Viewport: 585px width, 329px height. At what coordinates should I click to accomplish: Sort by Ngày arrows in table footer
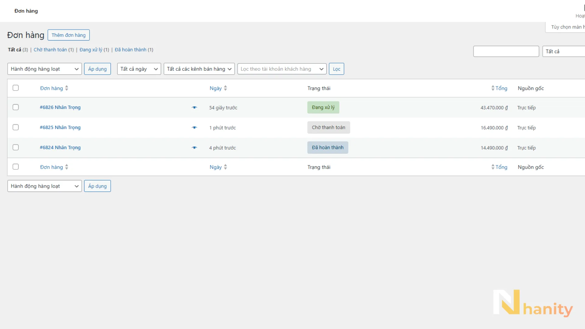225,167
